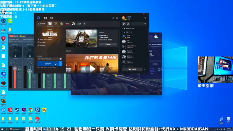Click the friends search magnifier icon

[x=145, y=24]
